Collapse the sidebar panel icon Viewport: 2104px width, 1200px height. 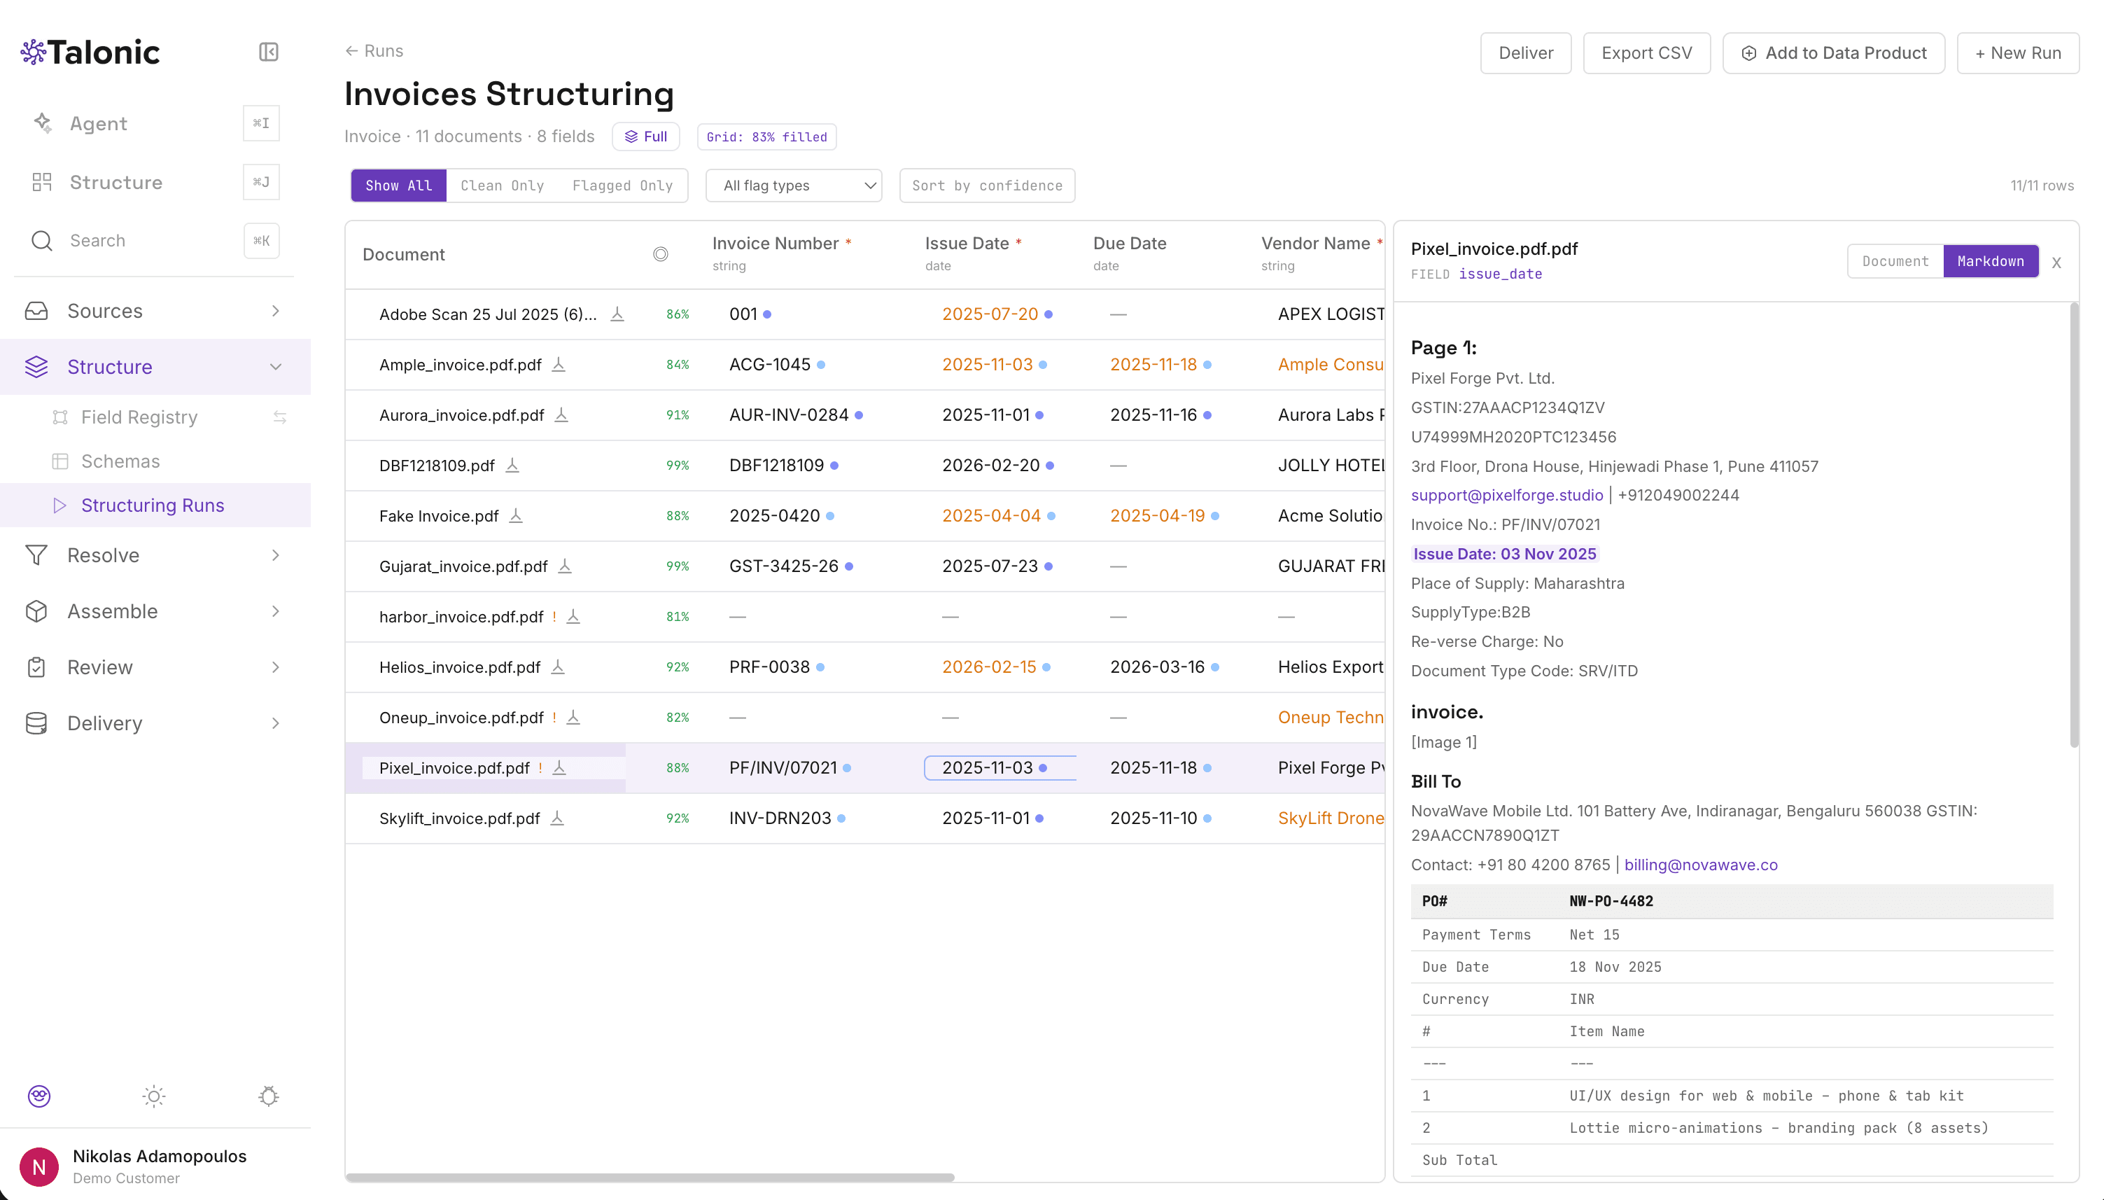click(269, 52)
